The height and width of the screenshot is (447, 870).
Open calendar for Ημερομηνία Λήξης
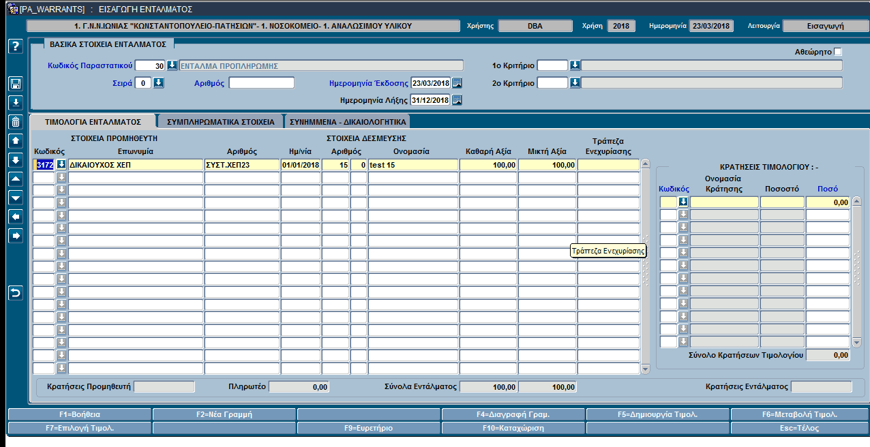(457, 100)
